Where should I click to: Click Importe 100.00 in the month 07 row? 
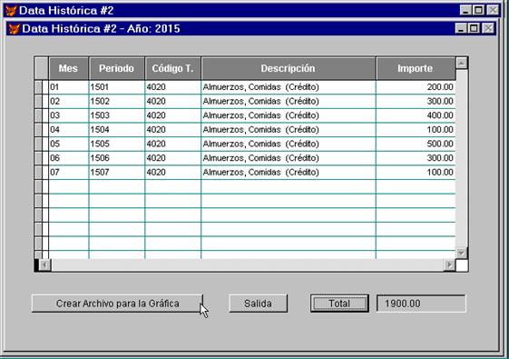pos(416,173)
